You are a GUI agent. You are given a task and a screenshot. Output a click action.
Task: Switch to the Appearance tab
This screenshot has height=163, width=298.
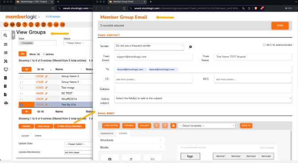pos(107,133)
